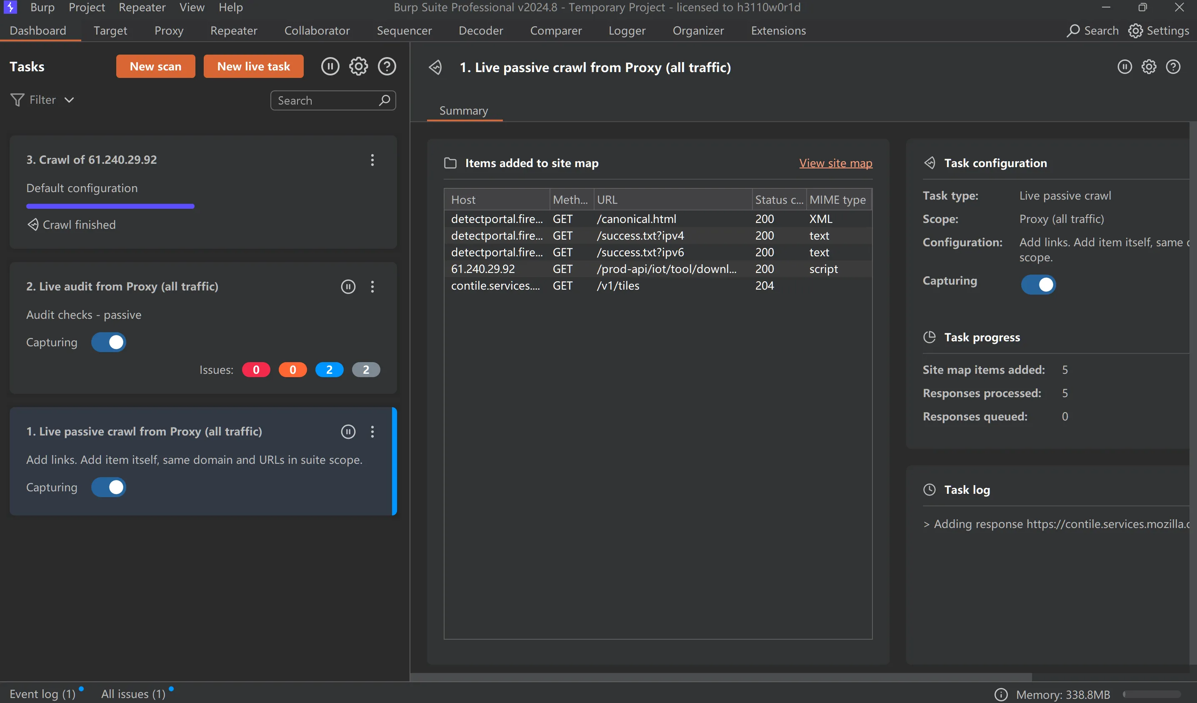Click the horizontal scrollbar below details
Screen dimensions: 1197x703
point(721,677)
